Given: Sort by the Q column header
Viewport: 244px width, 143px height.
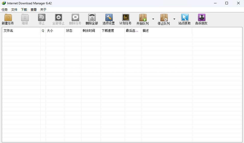Looking at the screenshot, I should click(x=43, y=31).
